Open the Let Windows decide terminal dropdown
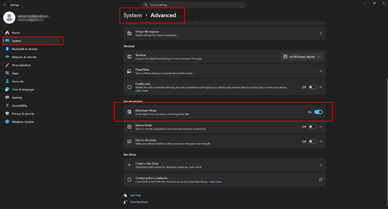This screenshot has width=388, height=209. (x=302, y=57)
